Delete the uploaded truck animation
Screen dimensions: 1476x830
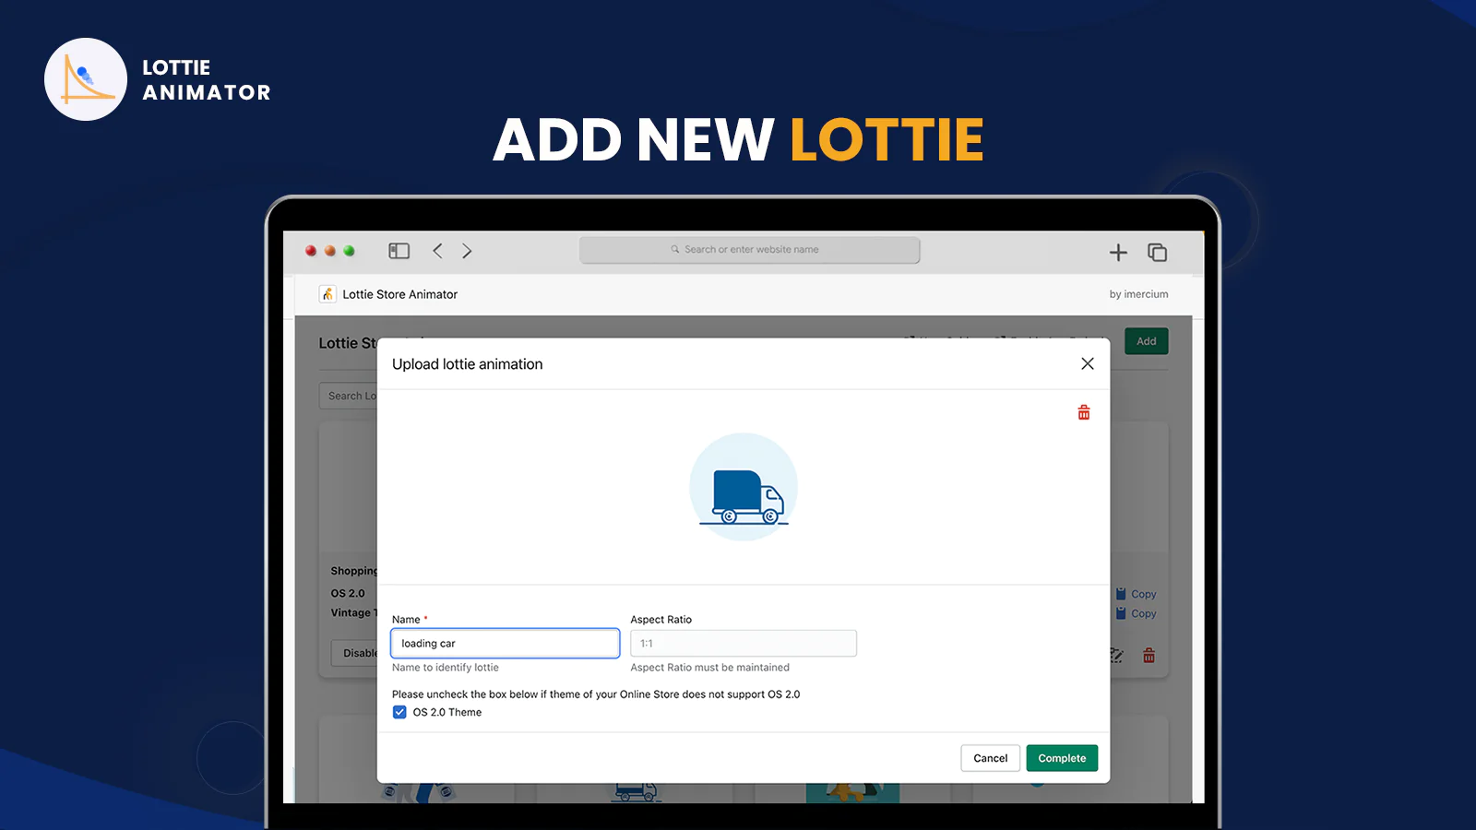pos(1084,412)
